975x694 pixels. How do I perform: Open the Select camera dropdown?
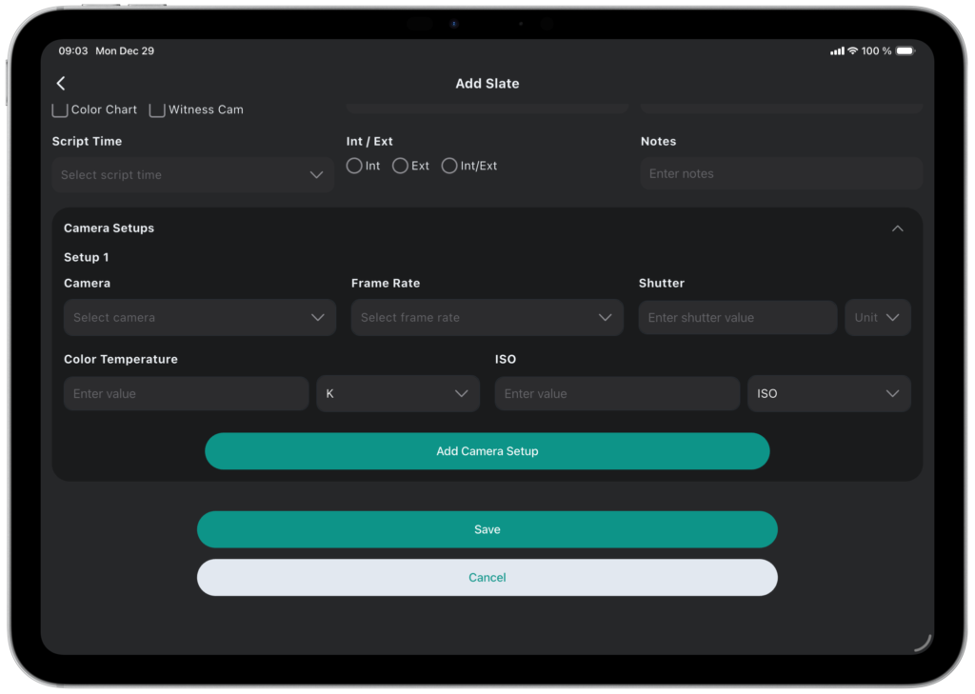pos(199,318)
